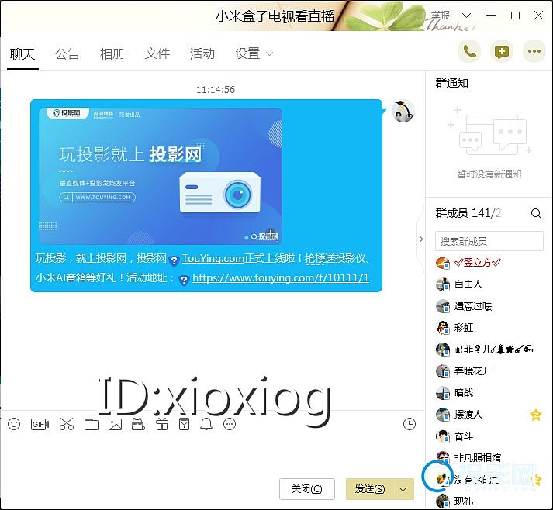Open more toolbar functions bubble icon
553x510 pixels.
pyautogui.click(x=230, y=424)
